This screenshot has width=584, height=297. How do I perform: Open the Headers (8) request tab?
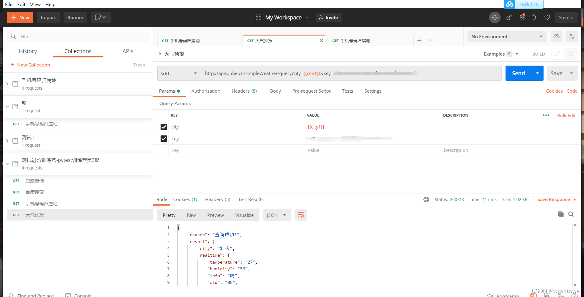tap(244, 91)
